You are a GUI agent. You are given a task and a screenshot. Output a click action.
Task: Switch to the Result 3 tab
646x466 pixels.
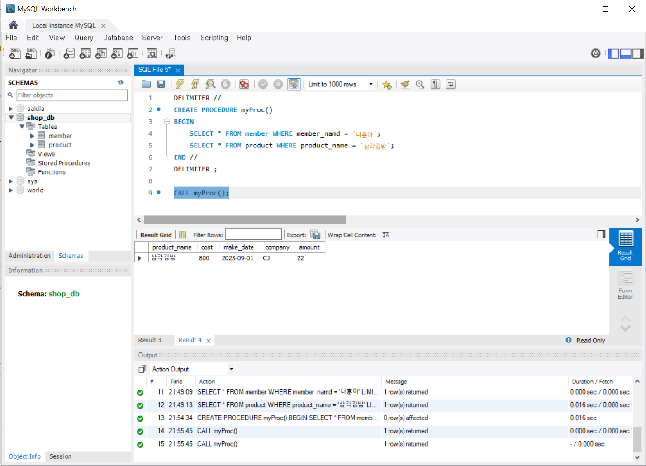(150, 340)
